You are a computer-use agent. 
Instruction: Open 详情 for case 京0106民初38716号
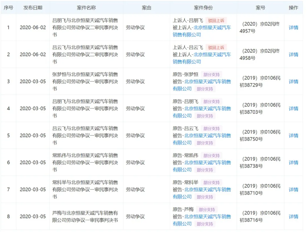(x=293, y=217)
